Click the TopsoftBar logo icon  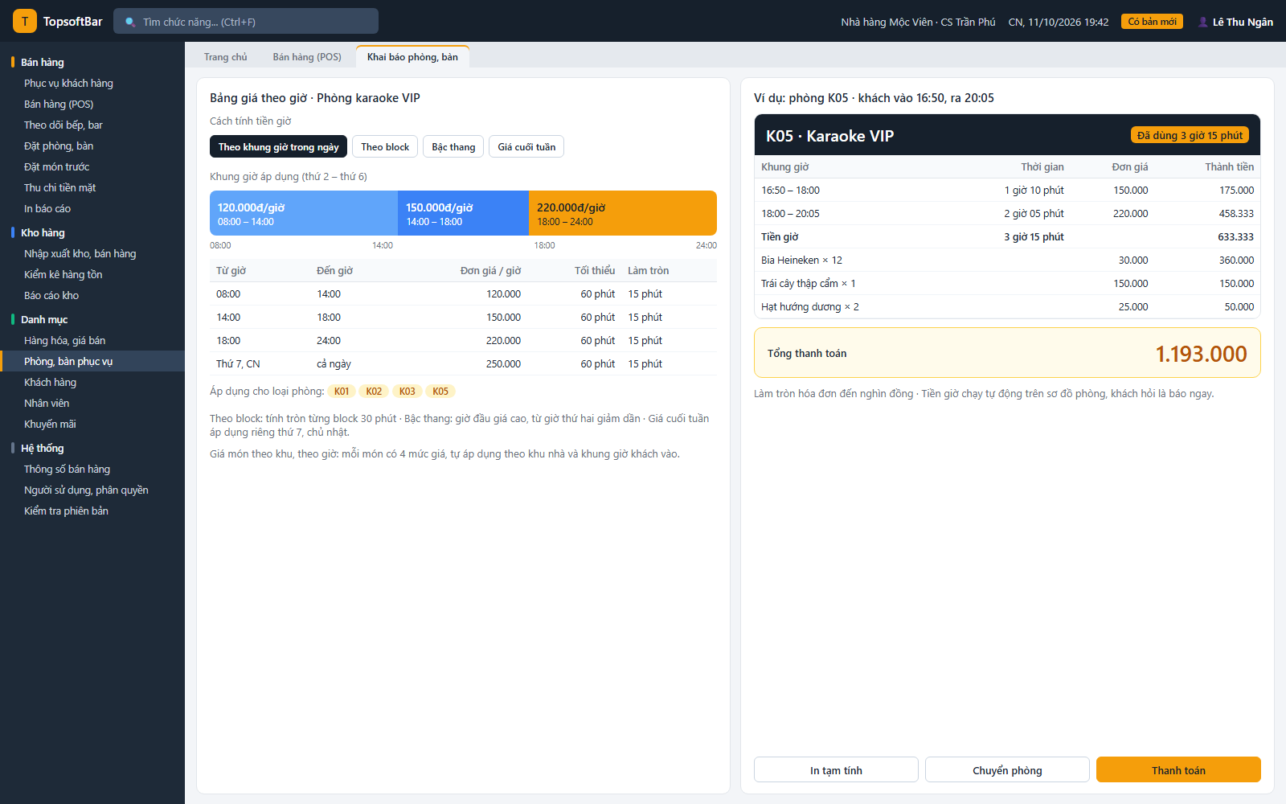click(x=25, y=21)
